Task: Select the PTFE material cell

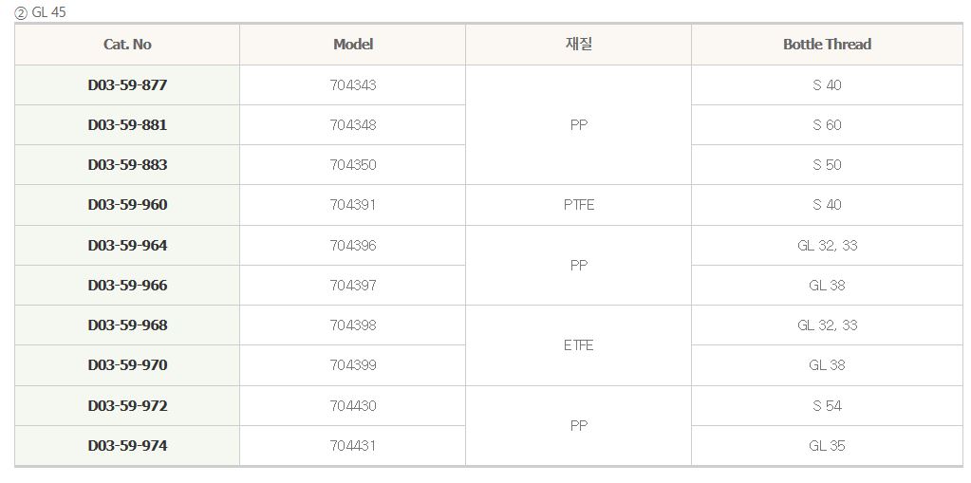Action: (578, 205)
